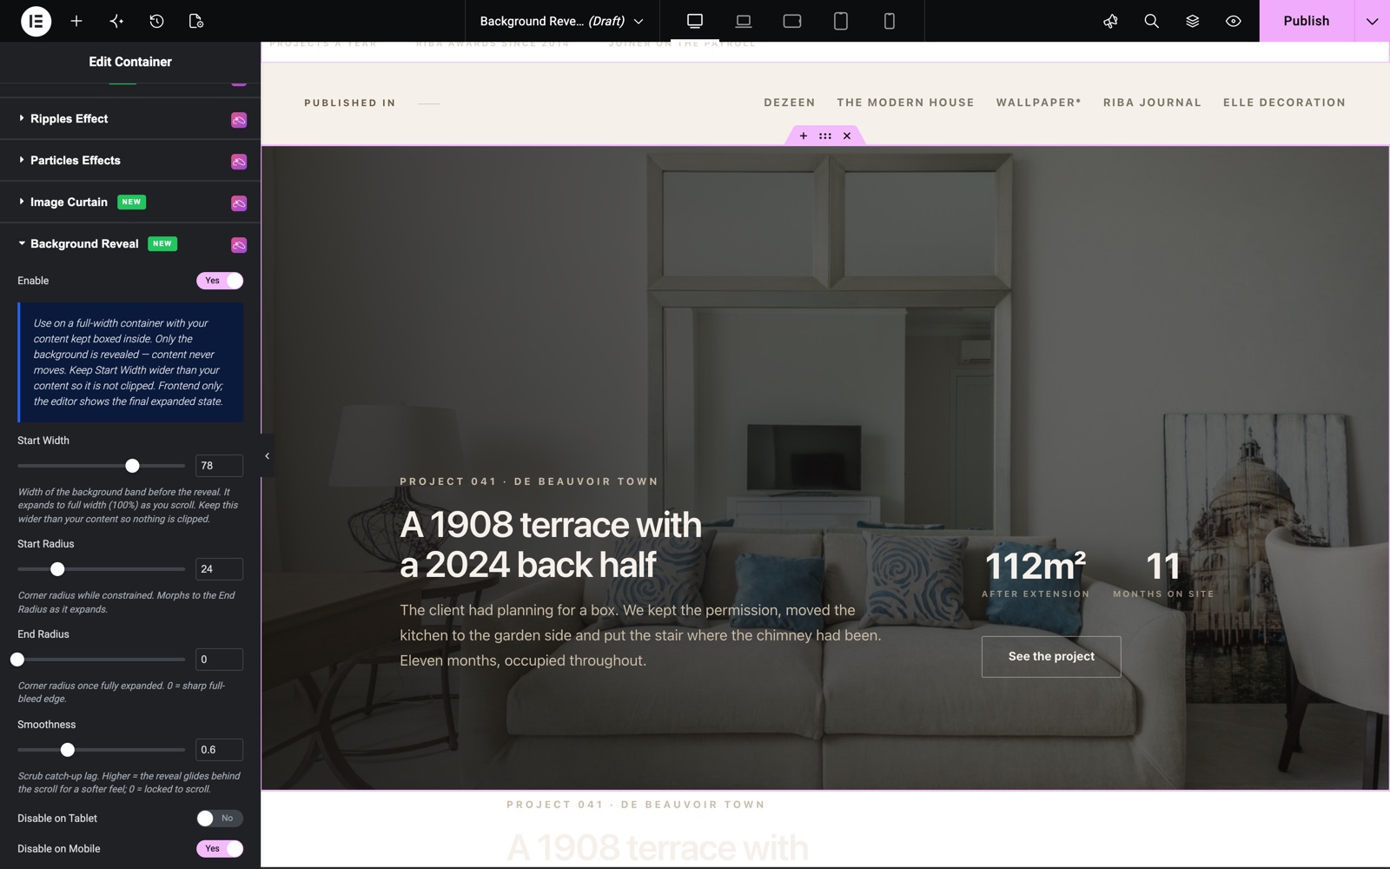Viewport: 1390px width, 869px height.
Task: Switch to Mobile device view
Action: [x=890, y=21]
